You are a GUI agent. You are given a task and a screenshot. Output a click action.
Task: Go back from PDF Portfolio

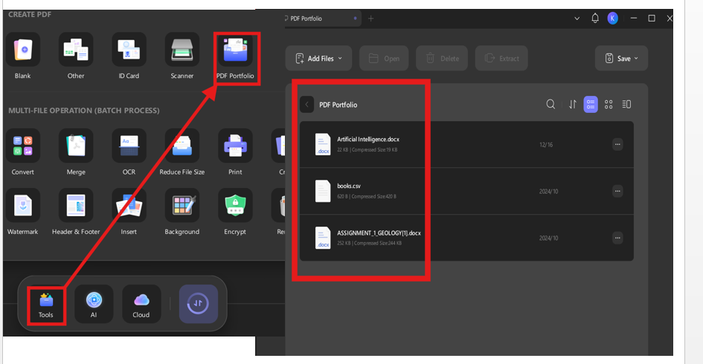pos(306,105)
